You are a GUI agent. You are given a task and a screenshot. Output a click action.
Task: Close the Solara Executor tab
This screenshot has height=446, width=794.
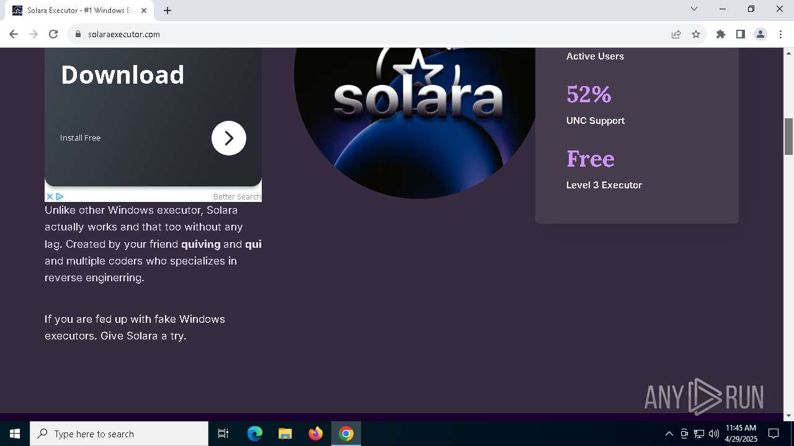pyautogui.click(x=145, y=11)
